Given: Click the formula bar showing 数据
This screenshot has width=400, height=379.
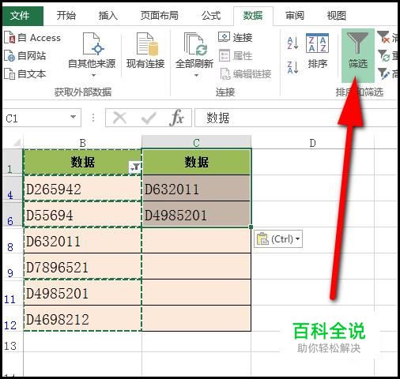Looking at the screenshot, I should coord(296,118).
